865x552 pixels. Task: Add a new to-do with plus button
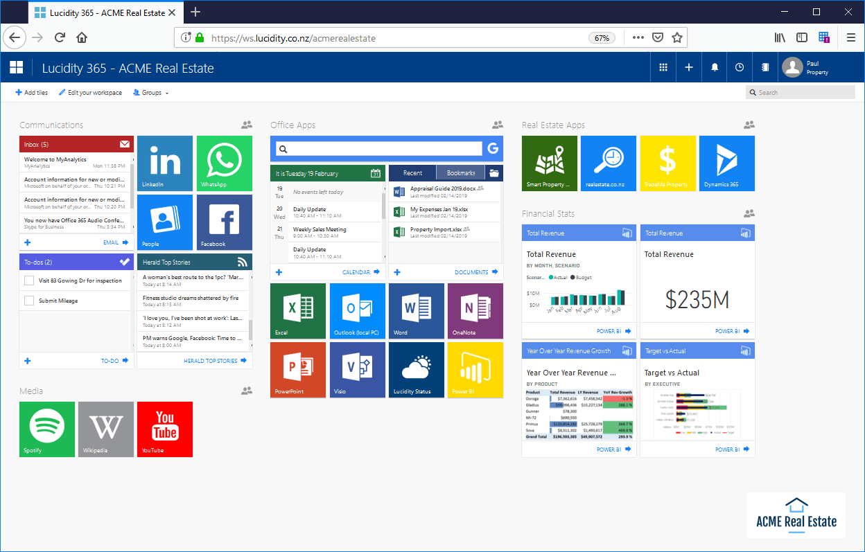tap(28, 361)
